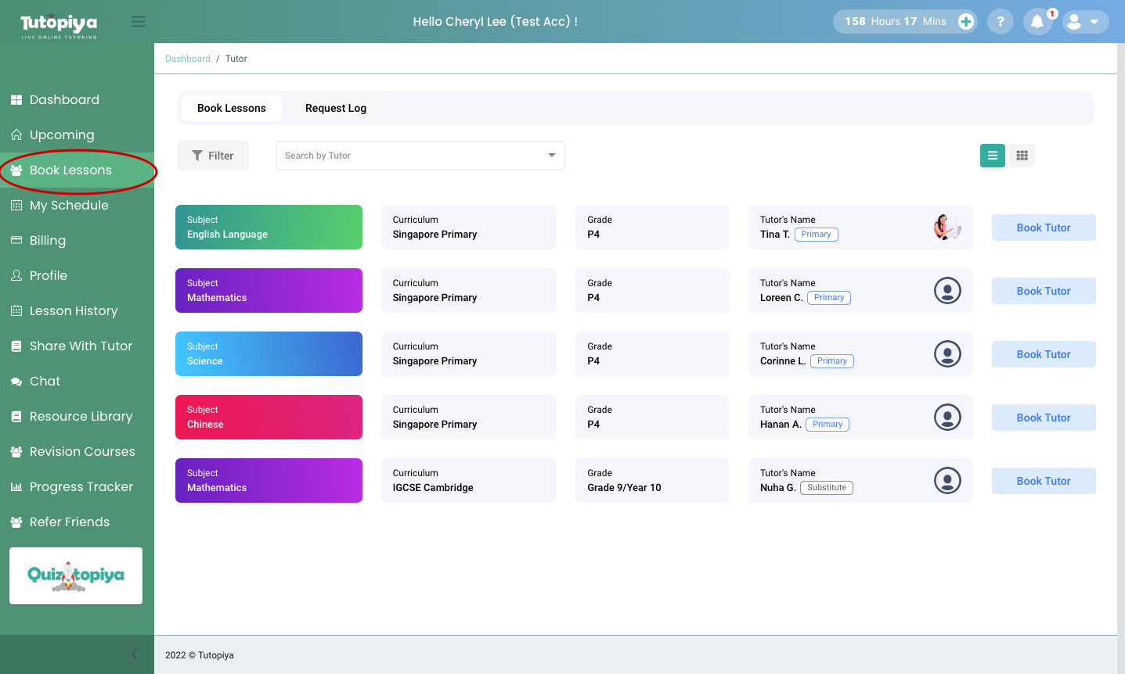Viewport: 1125px width, 674px height.
Task: Open the Filter options
Action: (x=213, y=156)
